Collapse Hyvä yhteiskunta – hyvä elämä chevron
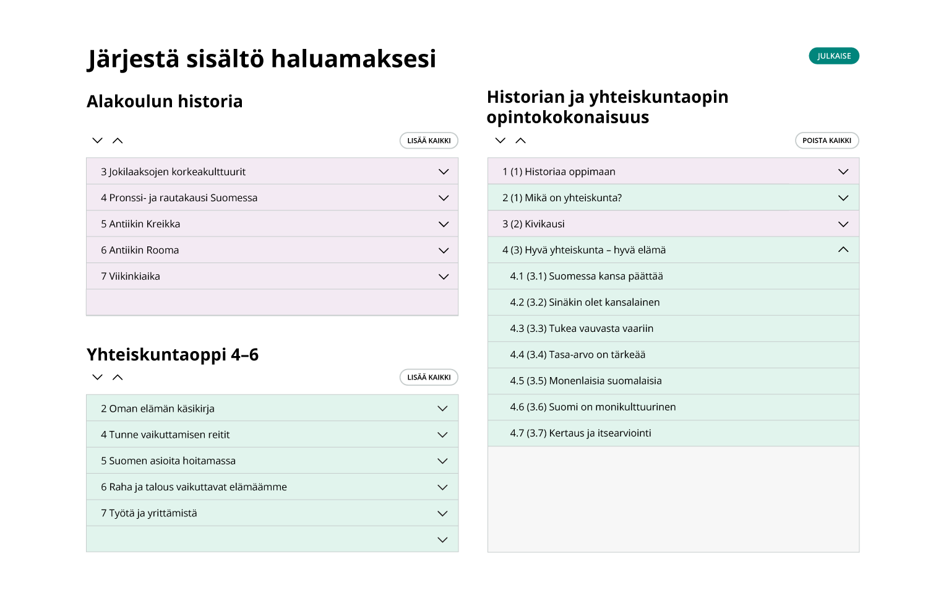The image size is (941, 608). [x=843, y=250]
